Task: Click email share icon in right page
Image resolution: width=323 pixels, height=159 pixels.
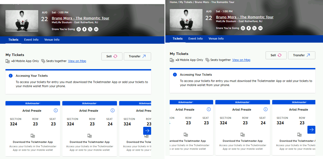Action: [x=260, y=28]
